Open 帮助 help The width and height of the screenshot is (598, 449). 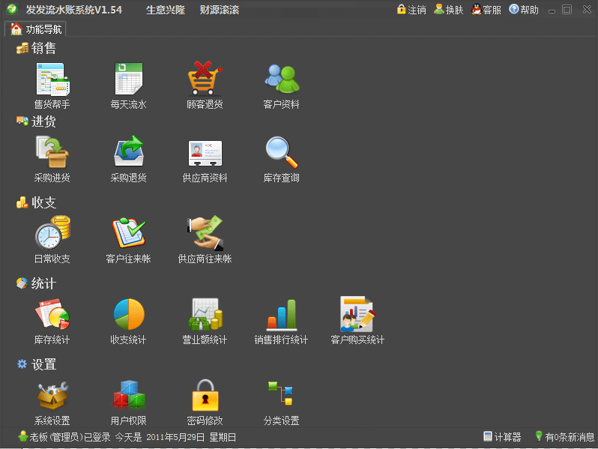click(x=524, y=10)
